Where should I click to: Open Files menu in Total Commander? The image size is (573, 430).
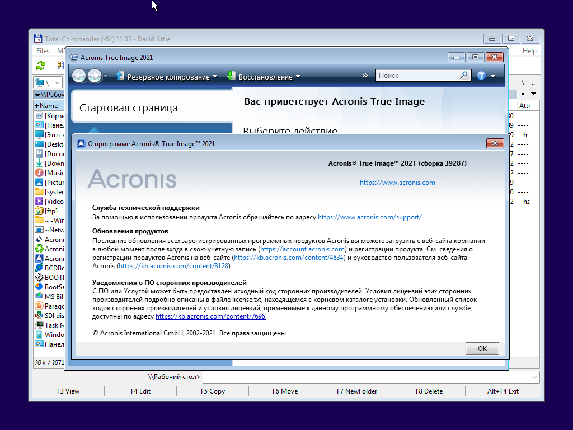click(x=43, y=51)
